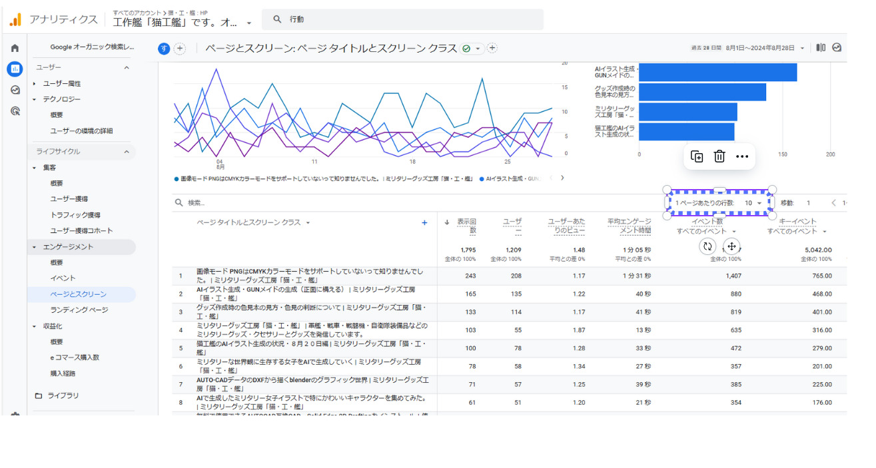Screen dimensions: 876x468
Task: Open the rows per page dropdown showing 10
Action: (753, 203)
